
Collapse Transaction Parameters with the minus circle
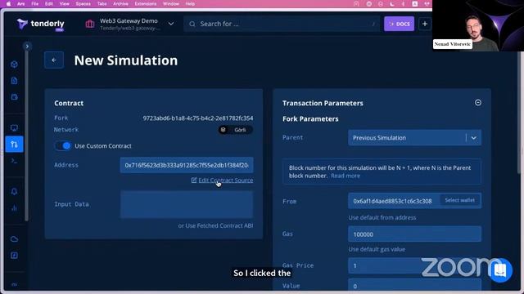pos(478,103)
